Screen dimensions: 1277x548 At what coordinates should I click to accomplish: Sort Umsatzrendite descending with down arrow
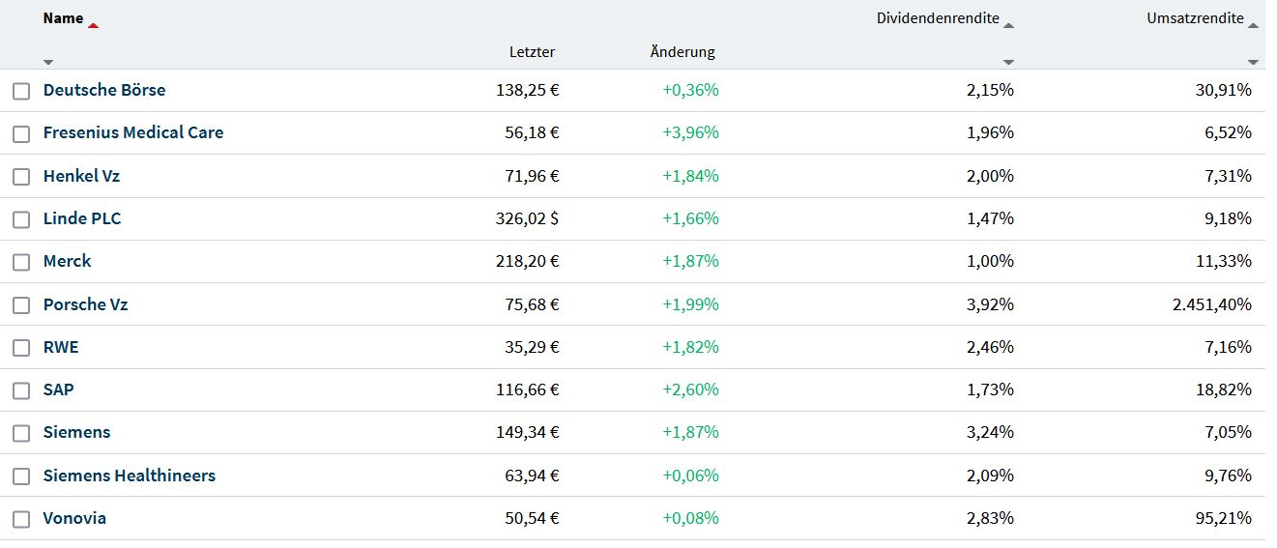1253,62
